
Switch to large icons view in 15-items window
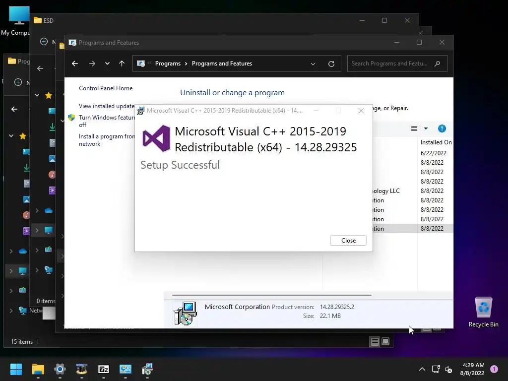385,341
